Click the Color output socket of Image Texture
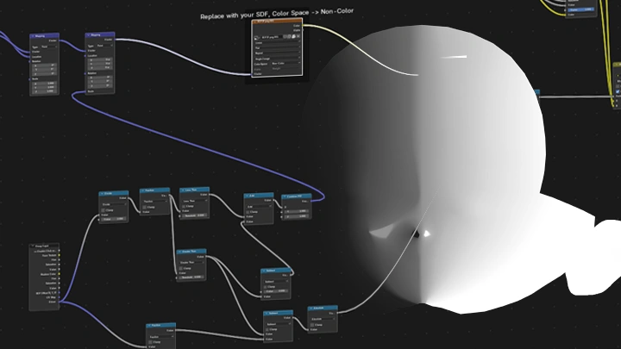Viewport: 621px width, 349px height. (x=302, y=25)
